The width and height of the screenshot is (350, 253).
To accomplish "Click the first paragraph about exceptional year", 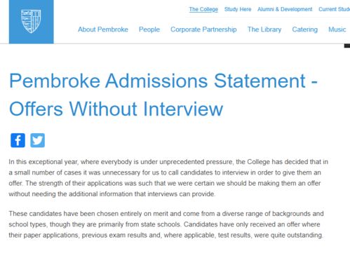I will [x=168, y=178].
